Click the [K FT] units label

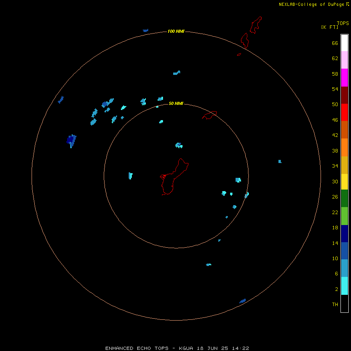click(x=330, y=27)
